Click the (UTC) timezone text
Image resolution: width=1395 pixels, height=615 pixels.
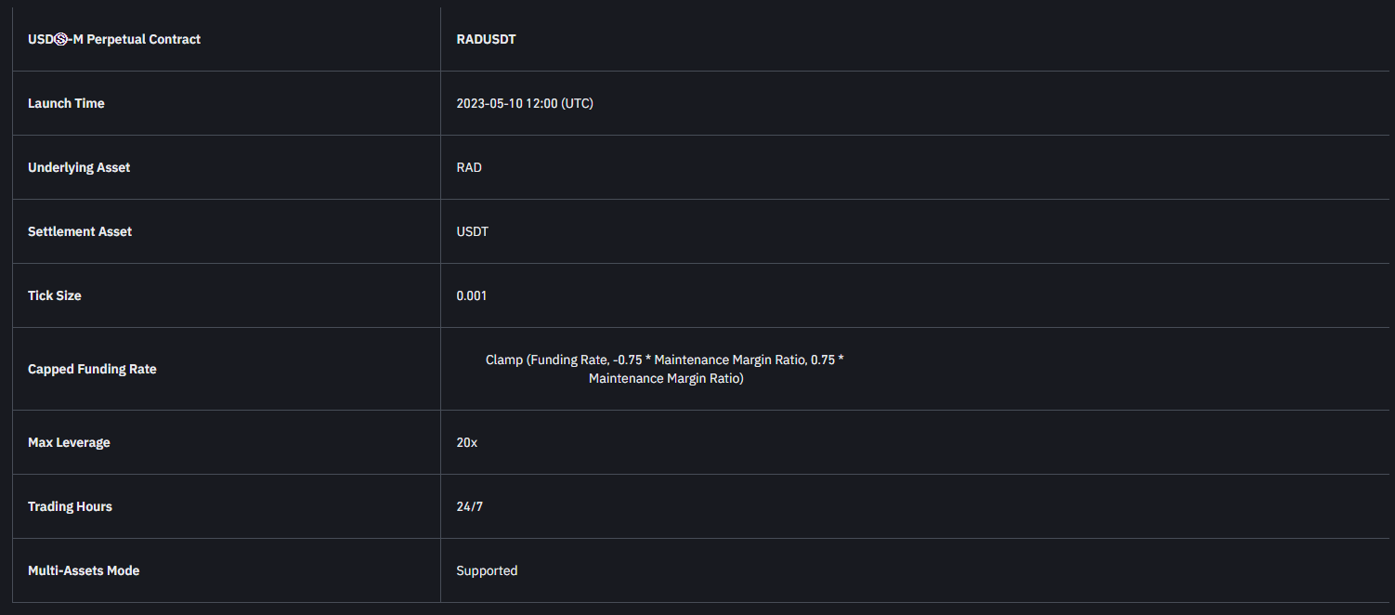(x=577, y=103)
